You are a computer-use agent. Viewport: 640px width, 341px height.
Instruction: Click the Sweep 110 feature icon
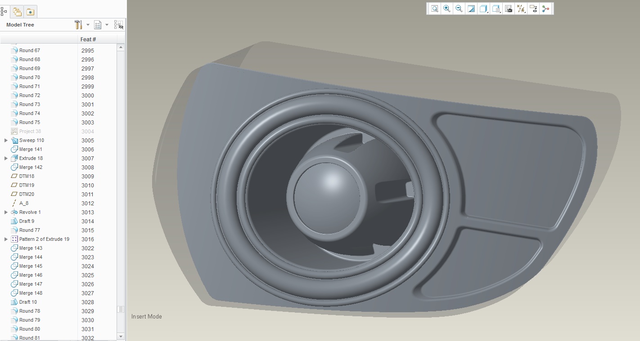(14, 140)
